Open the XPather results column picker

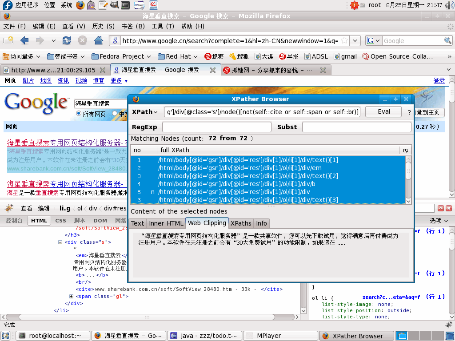tap(405, 150)
